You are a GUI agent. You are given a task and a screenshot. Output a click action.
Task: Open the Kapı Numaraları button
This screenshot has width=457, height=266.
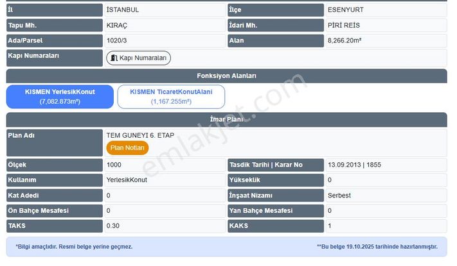[138, 58]
